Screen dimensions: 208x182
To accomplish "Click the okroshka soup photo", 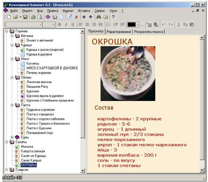I will 128,74.
